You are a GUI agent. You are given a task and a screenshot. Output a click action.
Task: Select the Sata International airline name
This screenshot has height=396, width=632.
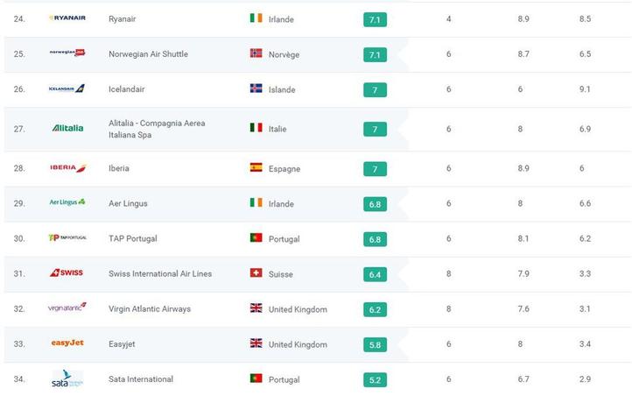[141, 379]
